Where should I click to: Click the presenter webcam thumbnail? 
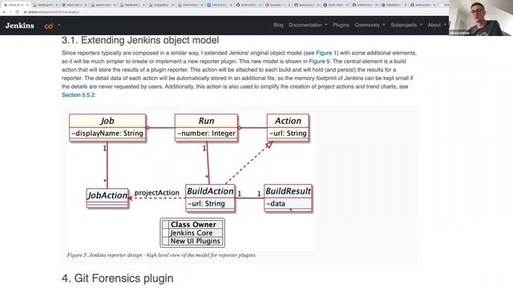pos(481,18)
